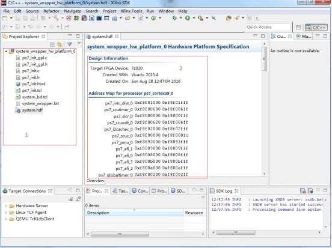Image resolution: width=332 pixels, height=248 pixels.
Task: Click second toolbar icon in Target Connections
Action: [x=78, y=199]
